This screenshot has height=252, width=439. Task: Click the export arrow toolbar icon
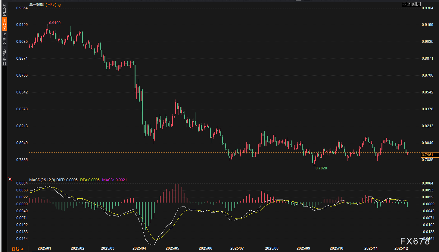pos(419,4)
